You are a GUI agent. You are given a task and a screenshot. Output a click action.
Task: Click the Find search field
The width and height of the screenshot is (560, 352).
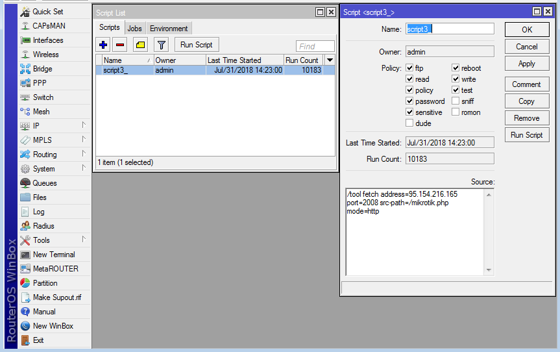click(315, 46)
